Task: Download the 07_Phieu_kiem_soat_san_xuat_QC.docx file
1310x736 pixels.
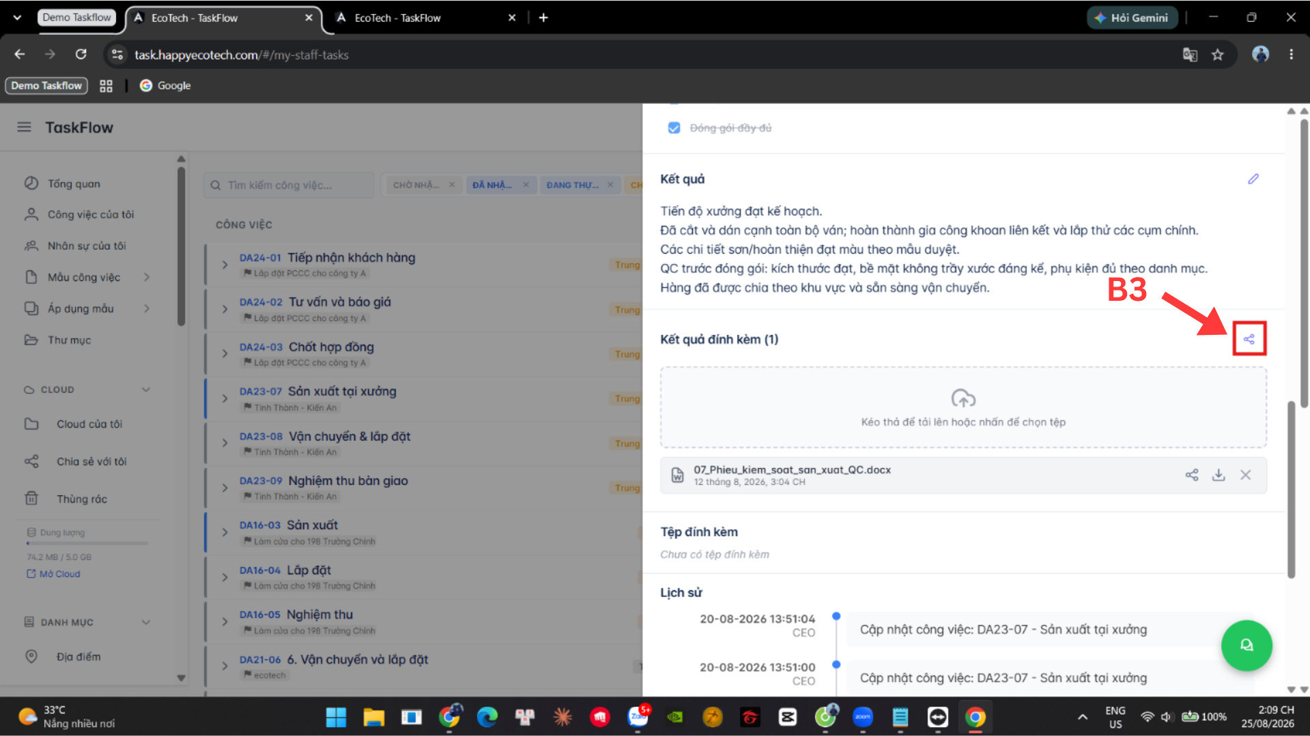Action: [x=1219, y=475]
